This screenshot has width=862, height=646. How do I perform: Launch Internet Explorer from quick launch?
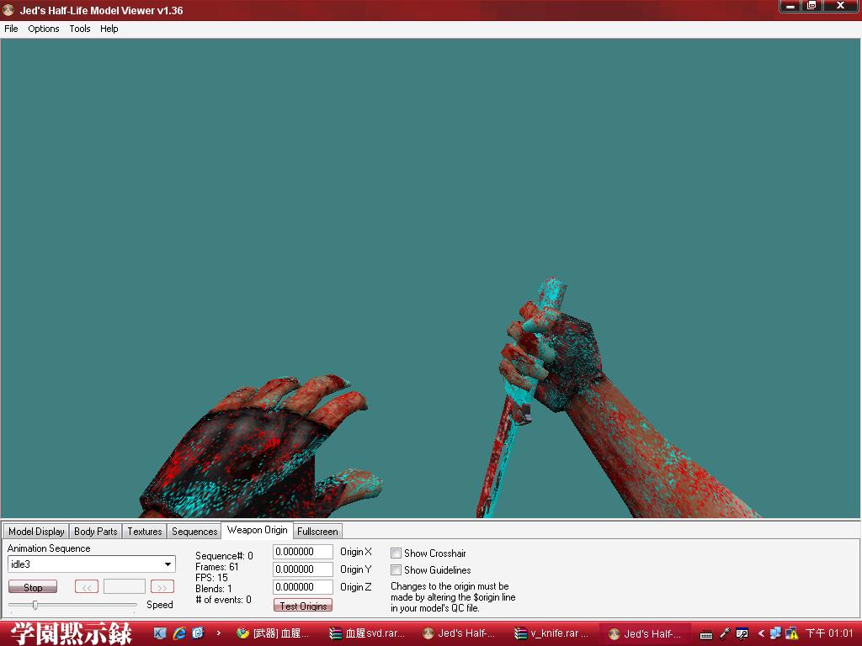179,633
